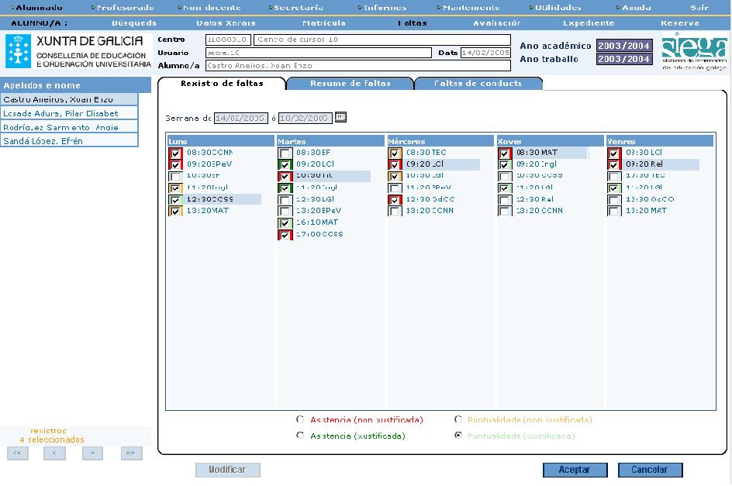732x486 pixels.
Task: Uncheck Thursday 08:30 MAT absence checkbox
Action: point(505,153)
